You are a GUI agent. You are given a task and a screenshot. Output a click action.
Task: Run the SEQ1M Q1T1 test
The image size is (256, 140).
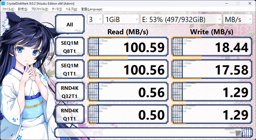[x=70, y=69]
